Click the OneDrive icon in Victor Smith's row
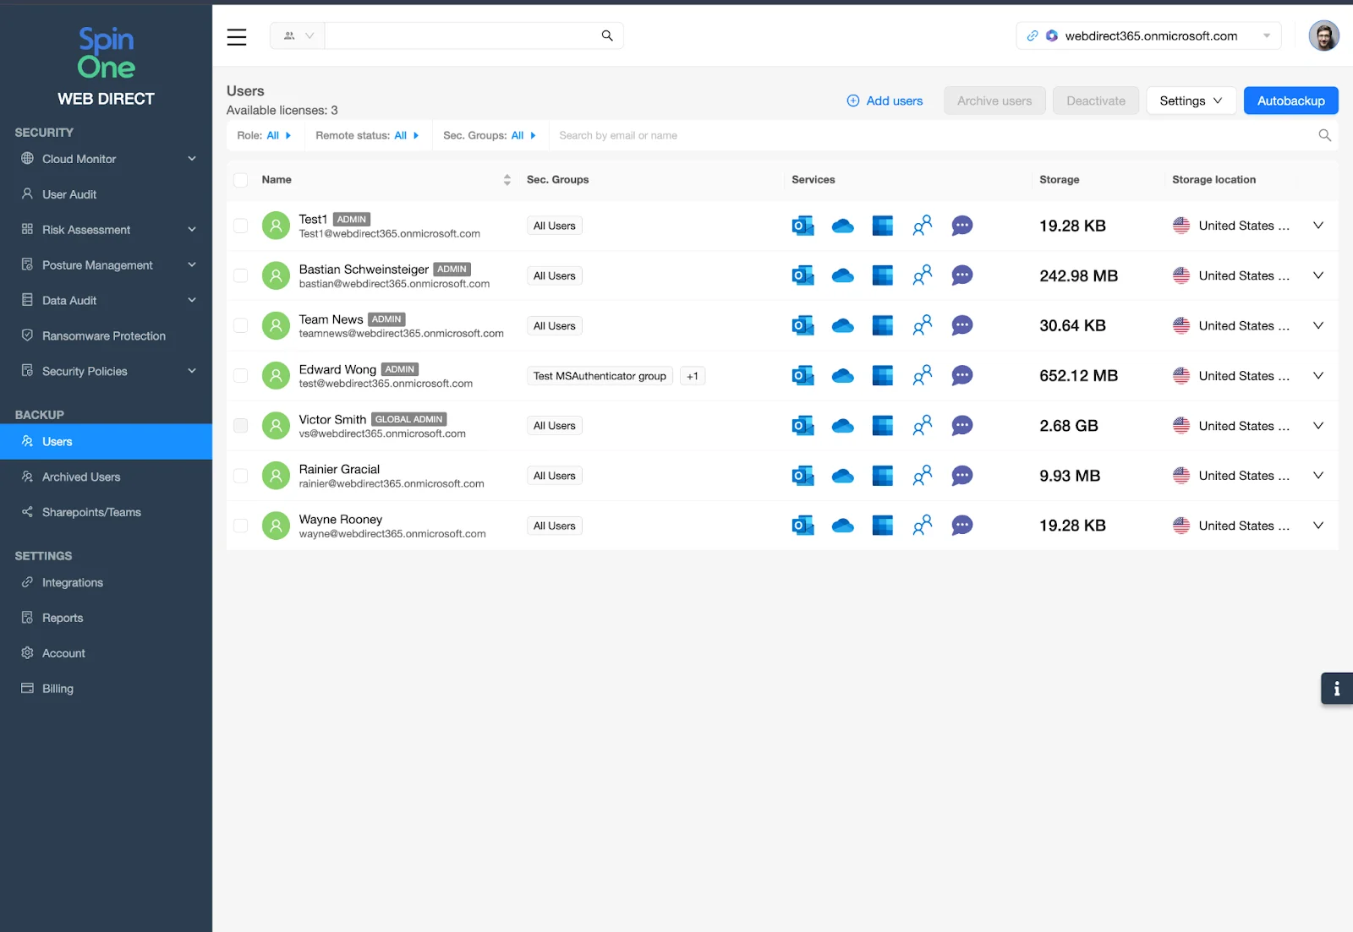The height and width of the screenshot is (932, 1353). click(843, 425)
